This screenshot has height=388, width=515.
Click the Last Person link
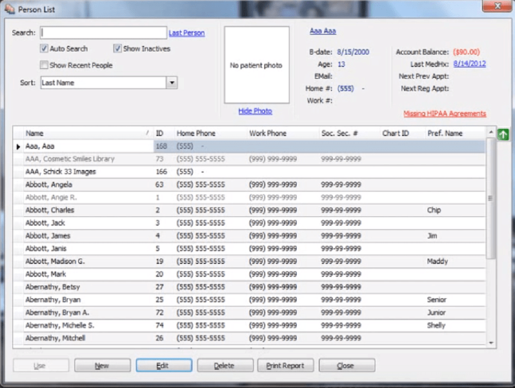pyautogui.click(x=186, y=32)
